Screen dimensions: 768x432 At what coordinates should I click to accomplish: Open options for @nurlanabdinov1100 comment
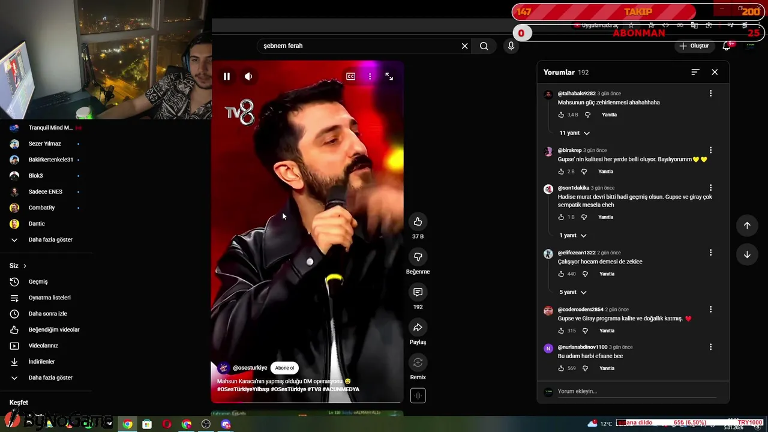[710, 347]
